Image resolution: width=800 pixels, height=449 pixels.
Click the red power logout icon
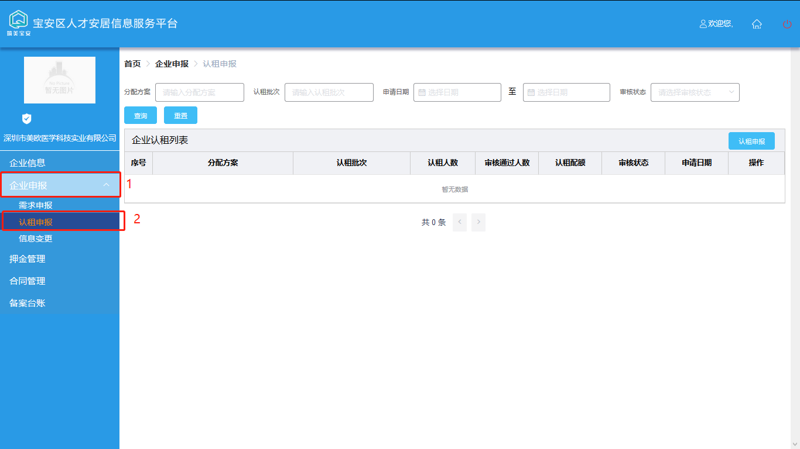[x=787, y=24]
